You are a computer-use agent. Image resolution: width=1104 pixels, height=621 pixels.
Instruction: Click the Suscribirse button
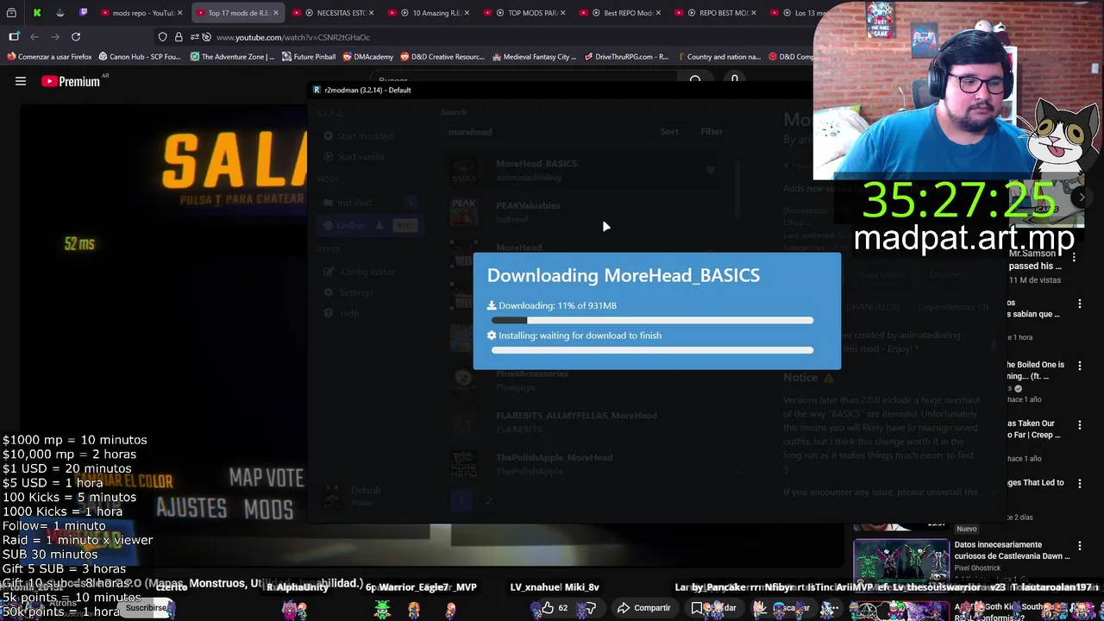click(x=147, y=608)
